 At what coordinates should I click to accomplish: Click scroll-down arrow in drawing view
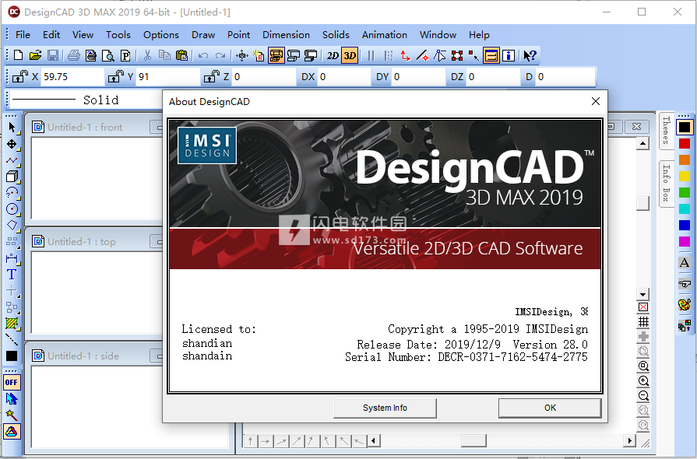coord(642,294)
